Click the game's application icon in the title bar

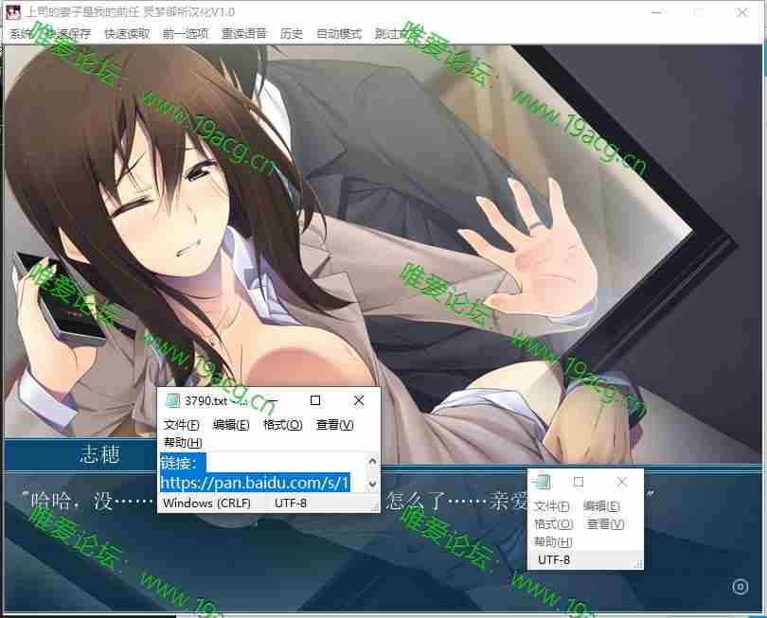11,11
